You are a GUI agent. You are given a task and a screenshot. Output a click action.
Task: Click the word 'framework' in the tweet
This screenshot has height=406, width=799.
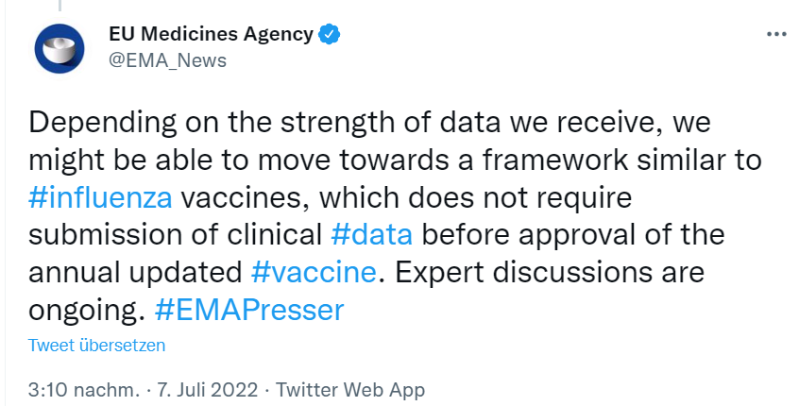coord(555,160)
